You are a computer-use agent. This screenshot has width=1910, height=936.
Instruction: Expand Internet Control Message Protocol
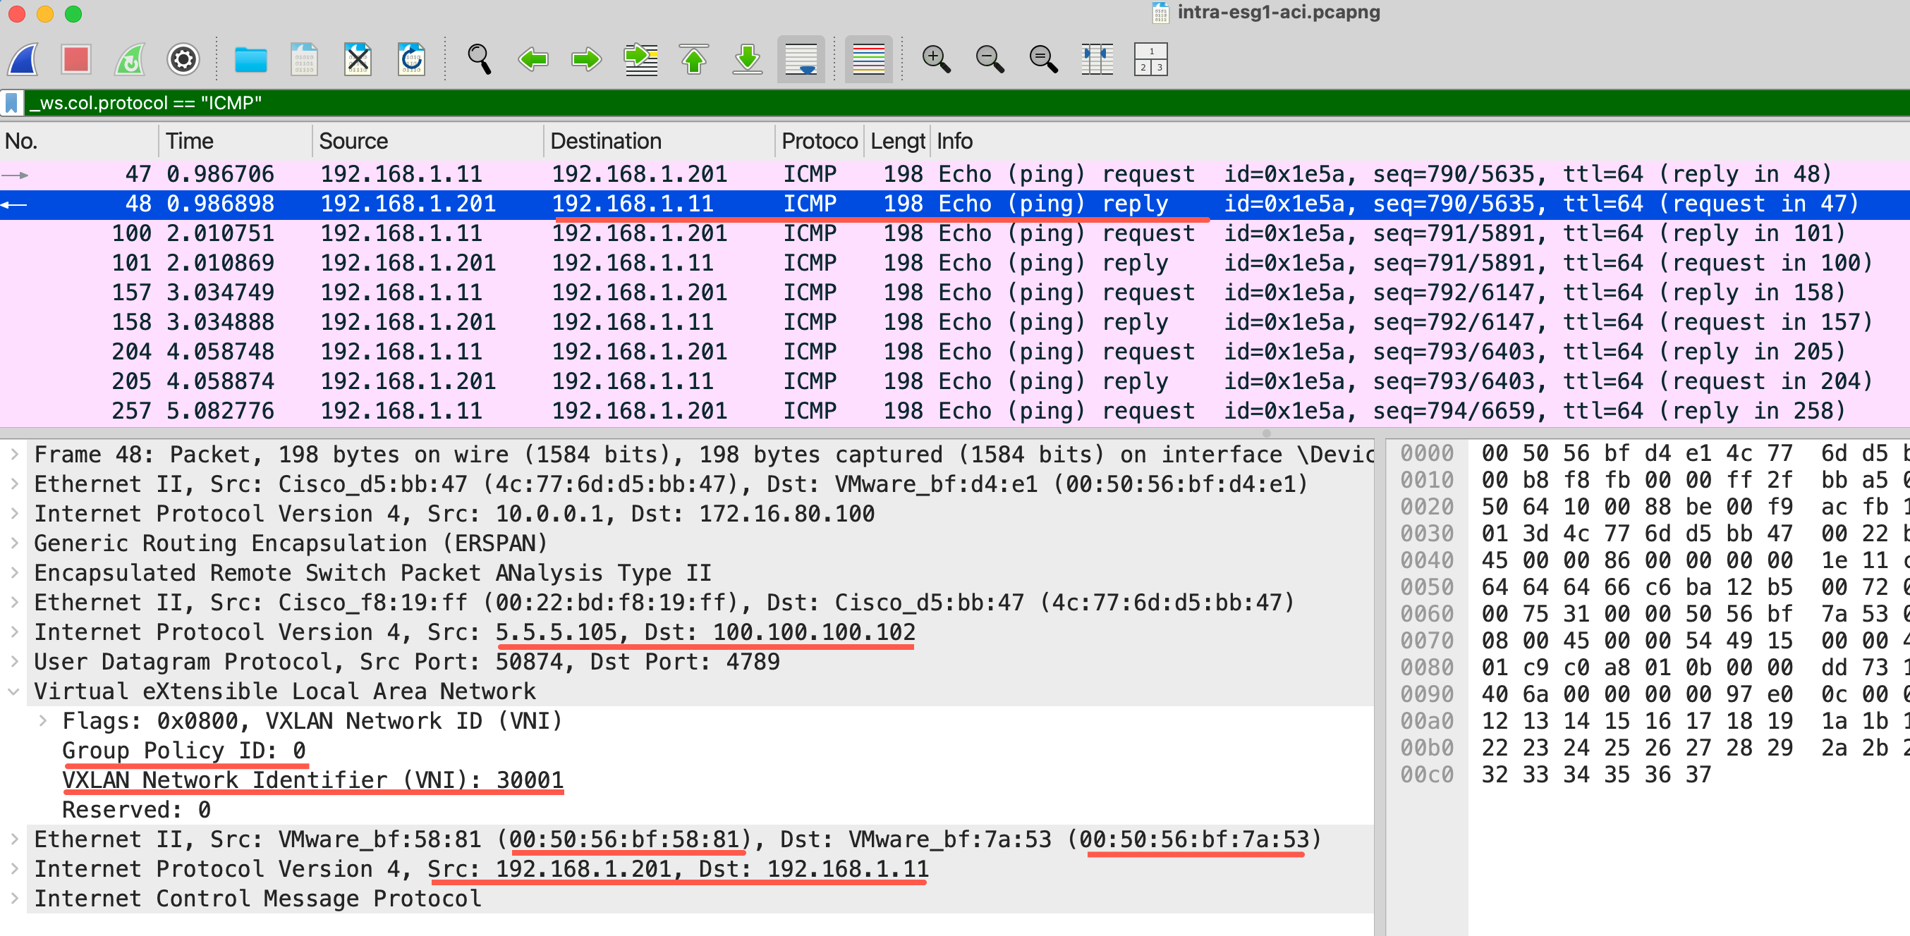[14, 899]
